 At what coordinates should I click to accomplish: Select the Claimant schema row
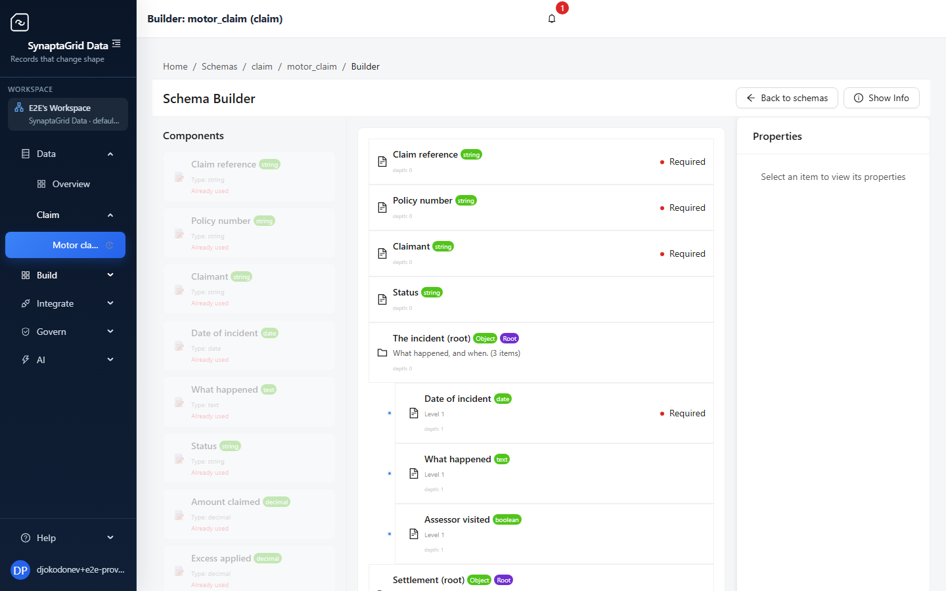click(541, 253)
